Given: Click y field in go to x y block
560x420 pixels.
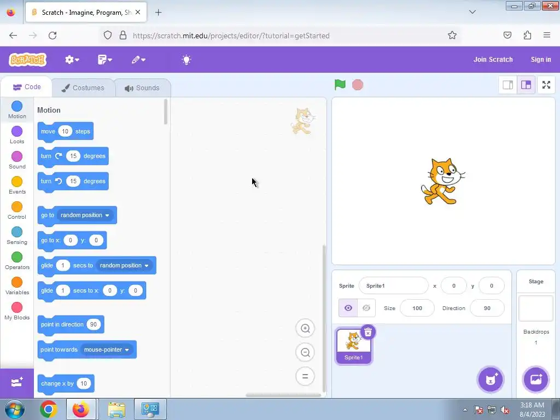Looking at the screenshot, I should tap(96, 241).
